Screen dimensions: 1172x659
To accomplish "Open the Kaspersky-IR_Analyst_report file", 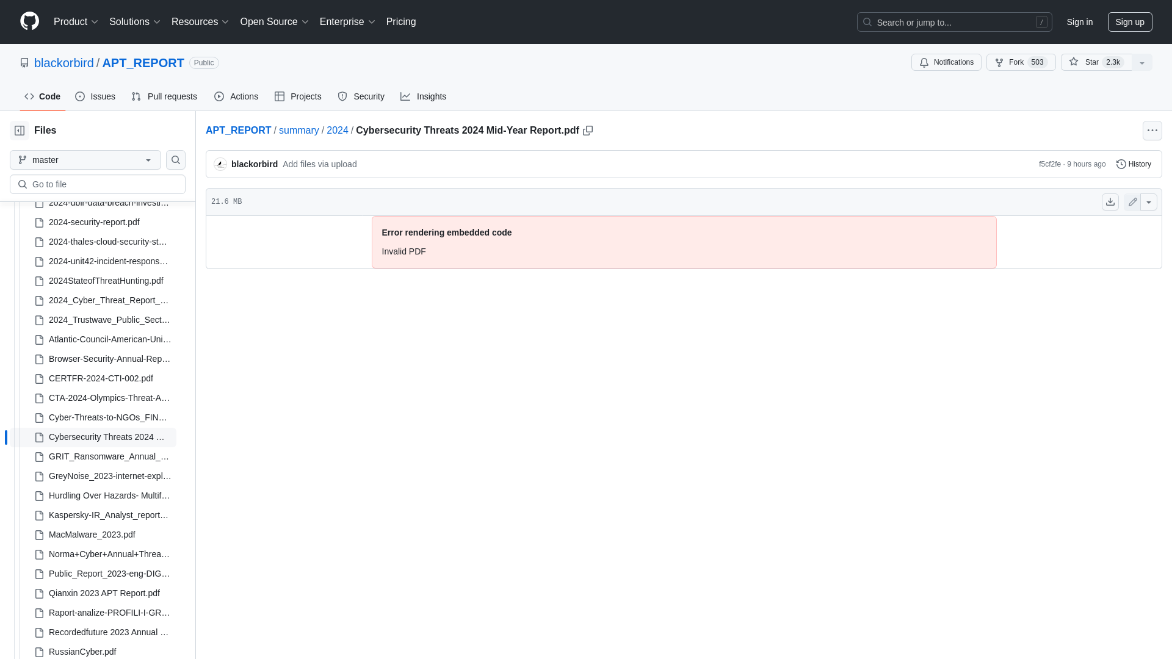I will click(x=109, y=515).
